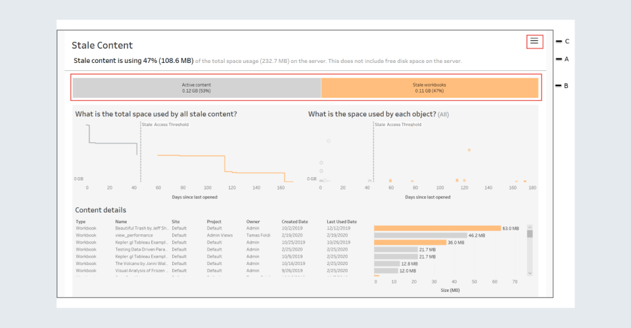The height and width of the screenshot is (328, 631).
Task: Select the orange Stale workbooks bar segment
Action: tap(429, 88)
